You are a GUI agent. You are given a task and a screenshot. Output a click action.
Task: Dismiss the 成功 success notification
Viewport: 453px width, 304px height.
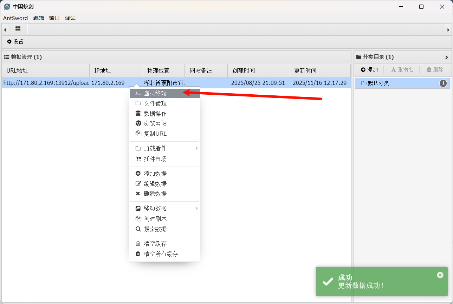pyautogui.click(x=440, y=275)
